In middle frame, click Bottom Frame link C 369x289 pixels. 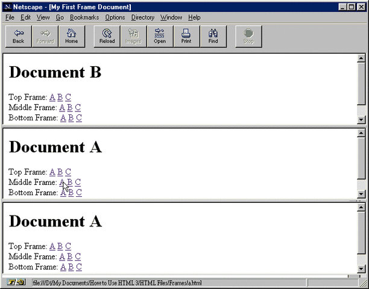[79, 193]
